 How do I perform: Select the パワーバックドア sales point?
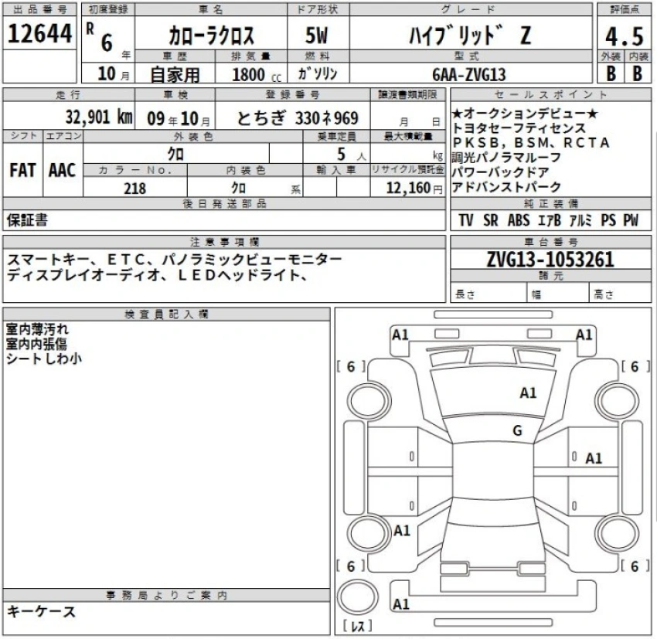pyautogui.click(x=500, y=172)
